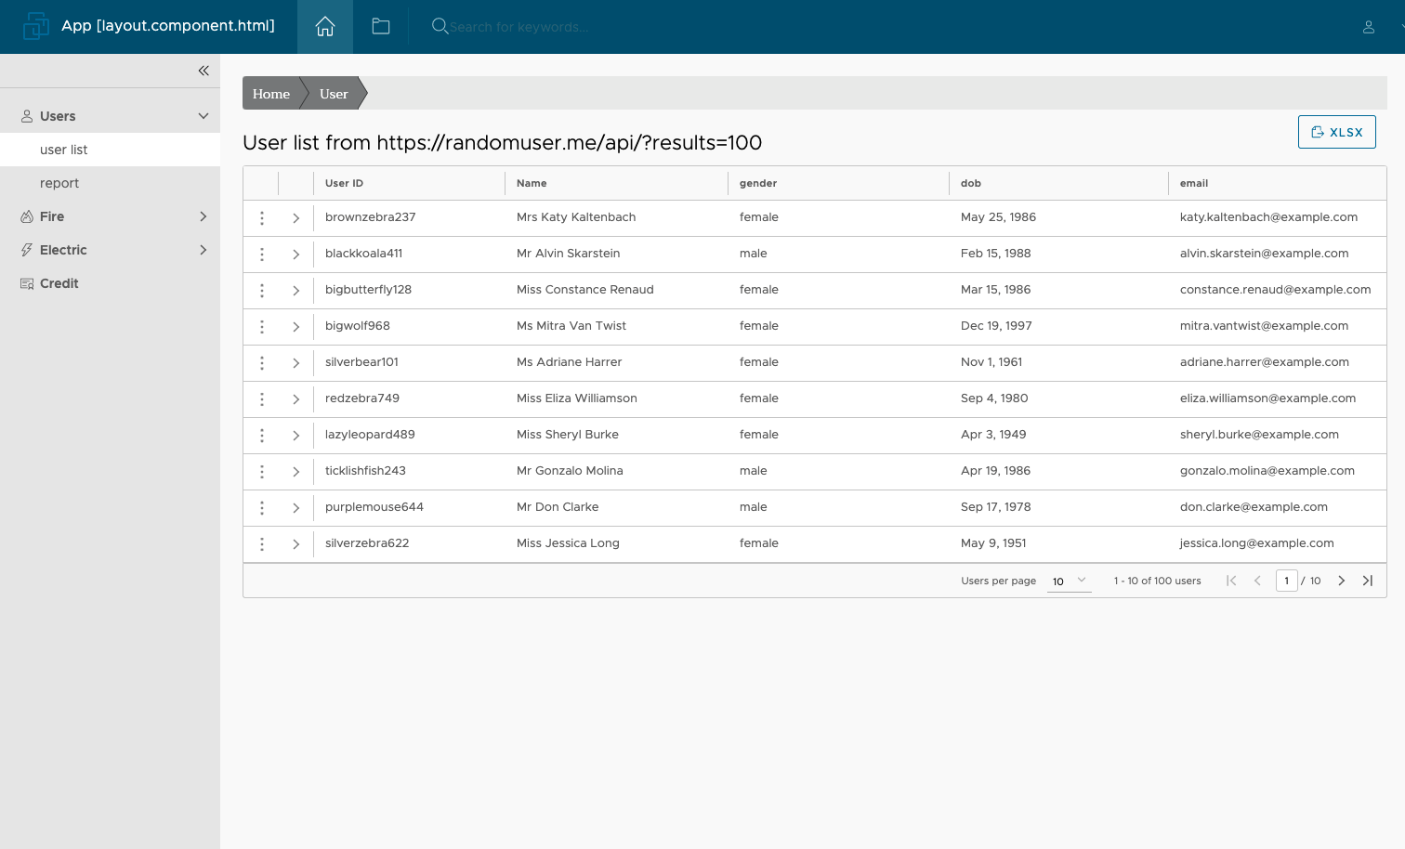Expand row details for bigwolf968
Image resolution: width=1405 pixels, height=849 pixels.
pos(296,327)
